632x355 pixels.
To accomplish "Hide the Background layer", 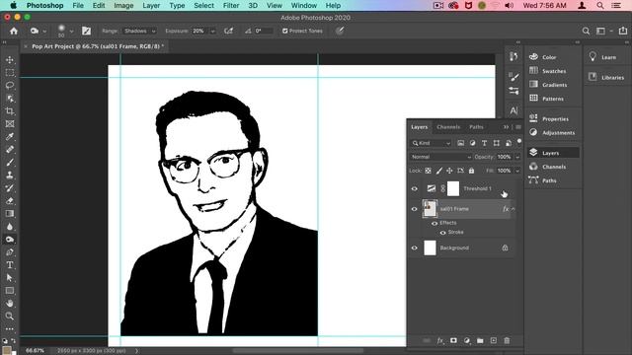I will [415, 248].
